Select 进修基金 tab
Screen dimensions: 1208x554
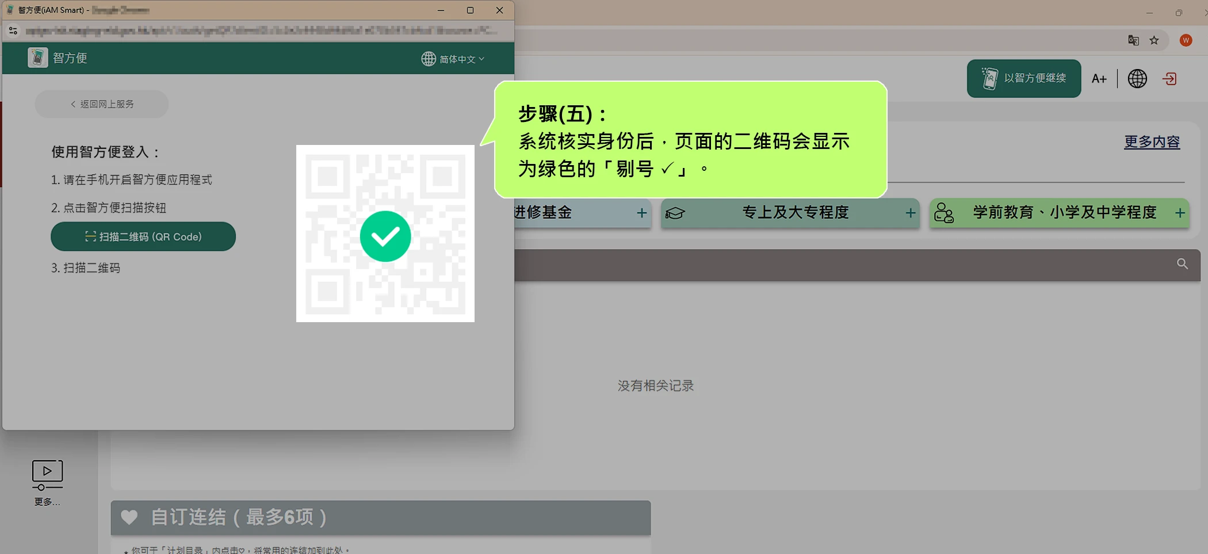pyautogui.click(x=583, y=213)
